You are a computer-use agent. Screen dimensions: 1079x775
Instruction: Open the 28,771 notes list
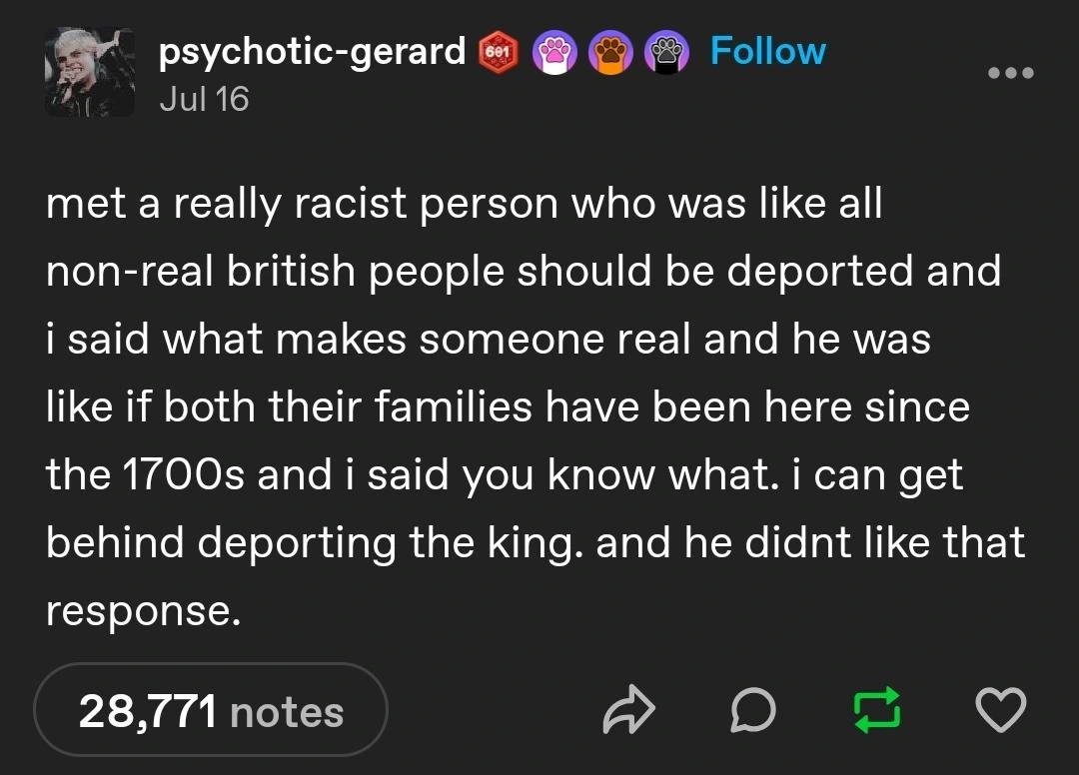tap(210, 711)
